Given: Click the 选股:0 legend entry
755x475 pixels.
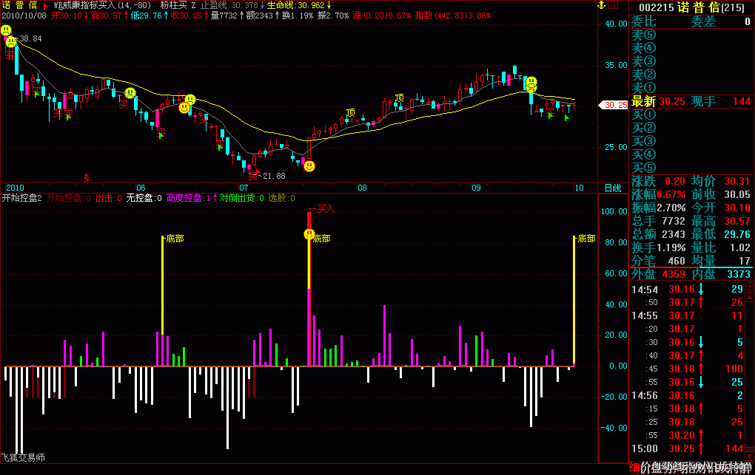Looking at the screenshot, I should 282,198.
